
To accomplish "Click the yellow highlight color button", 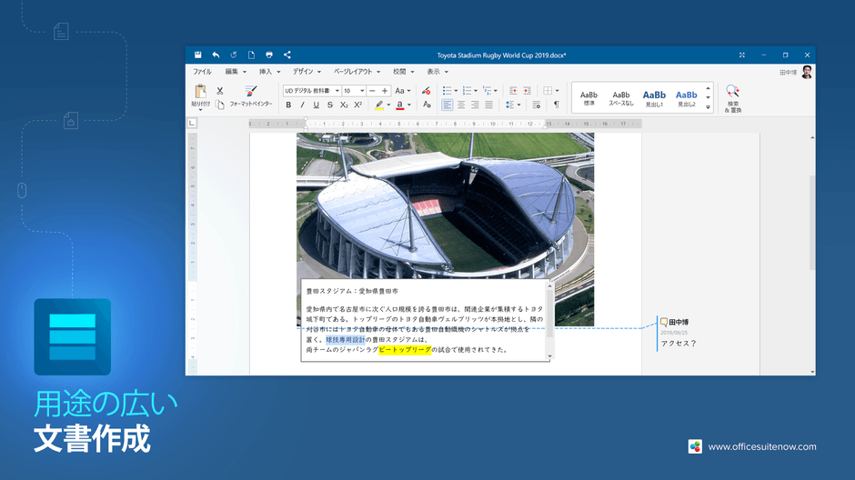I will [x=379, y=105].
